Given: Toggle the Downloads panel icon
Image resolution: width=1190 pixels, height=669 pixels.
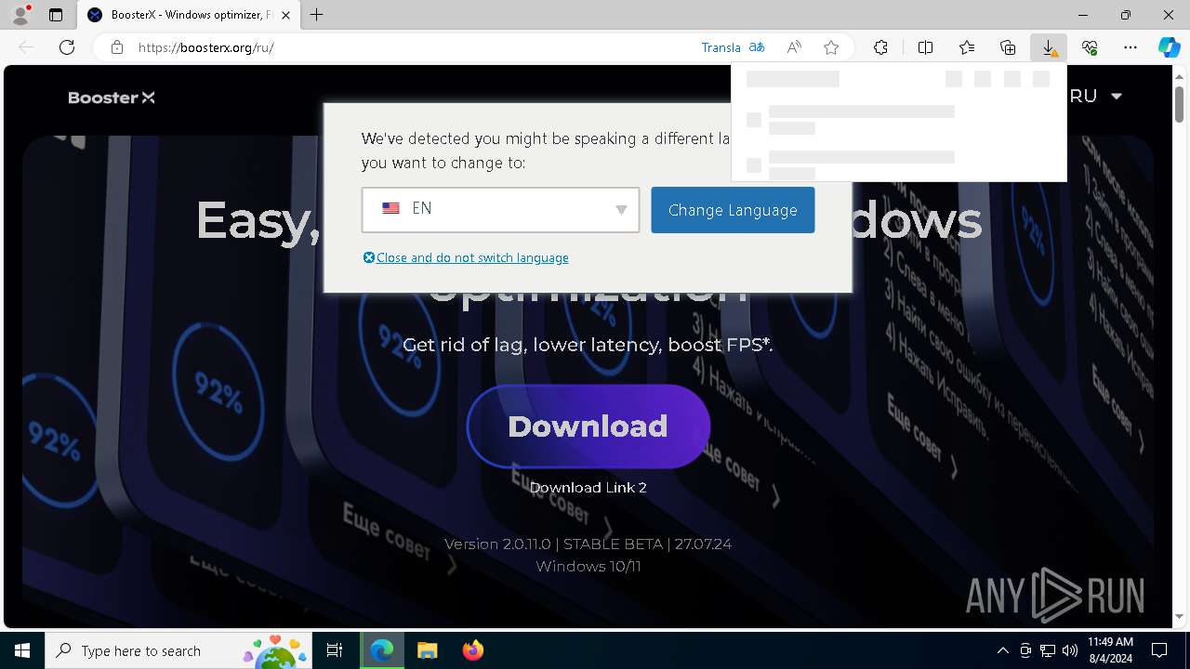Looking at the screenshot, I should (x=1049, y=47).
